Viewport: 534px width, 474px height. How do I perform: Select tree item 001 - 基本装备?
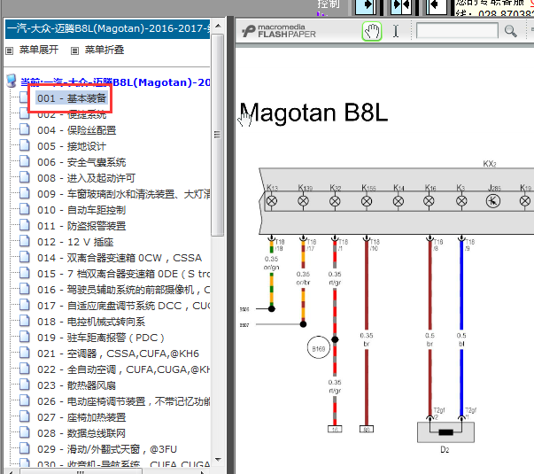(x=72, y=98)
